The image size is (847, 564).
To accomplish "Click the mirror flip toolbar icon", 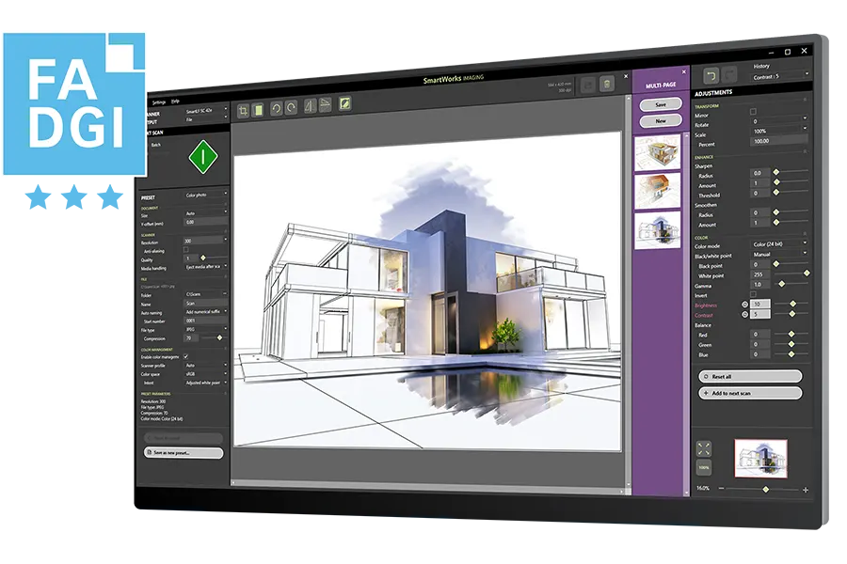I will click(x=310, y=106).
